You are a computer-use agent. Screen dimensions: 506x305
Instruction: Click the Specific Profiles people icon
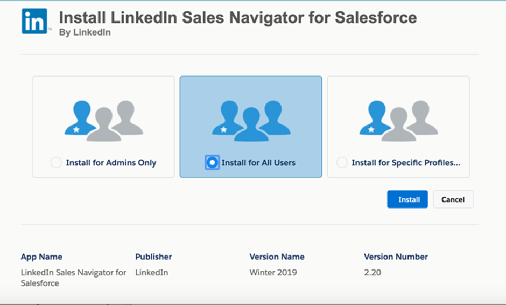point(398,121)
